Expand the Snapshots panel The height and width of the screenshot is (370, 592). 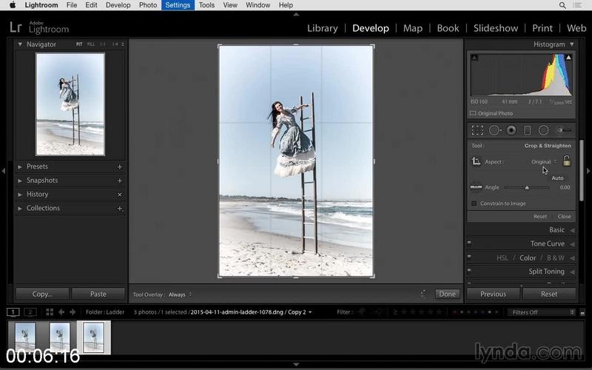(20, 181)
